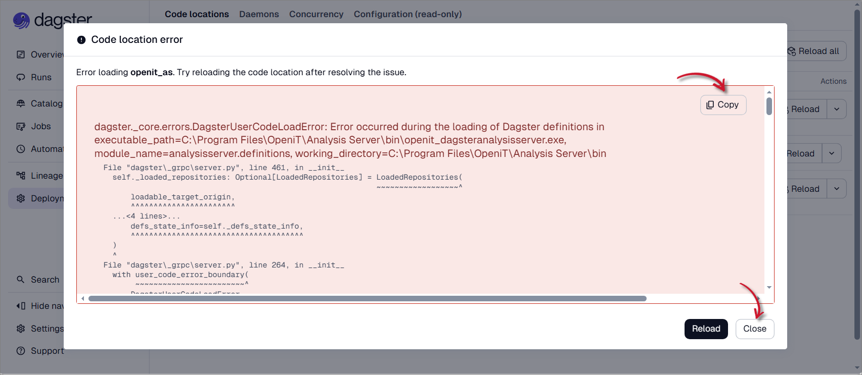Click the Reload all package icon
The height and width of the screenshot is (375, 862).
[792, 51]
